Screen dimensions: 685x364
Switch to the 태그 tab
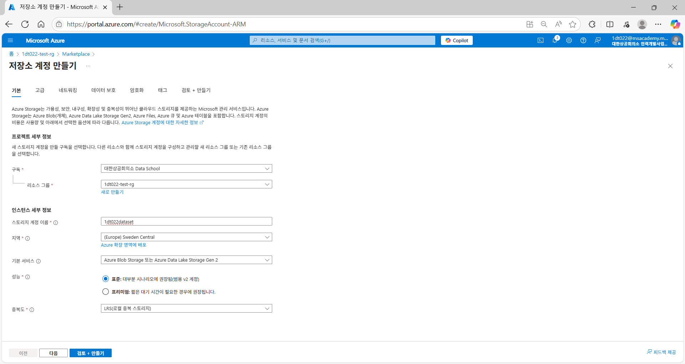pos(163,90)
